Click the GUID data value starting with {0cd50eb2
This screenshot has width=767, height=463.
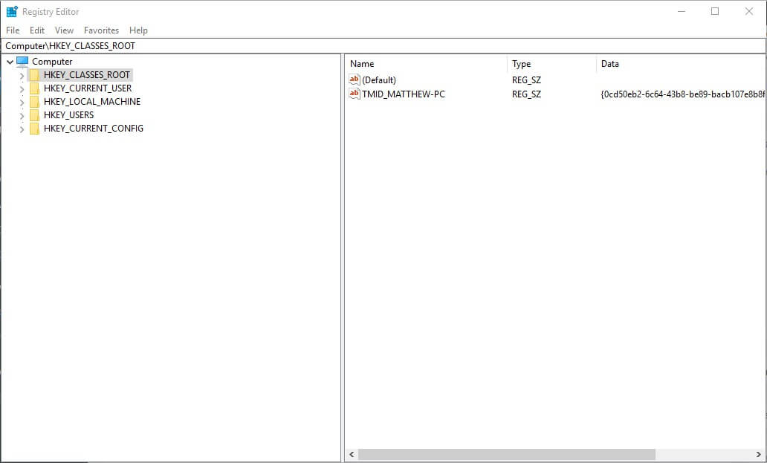682,94
